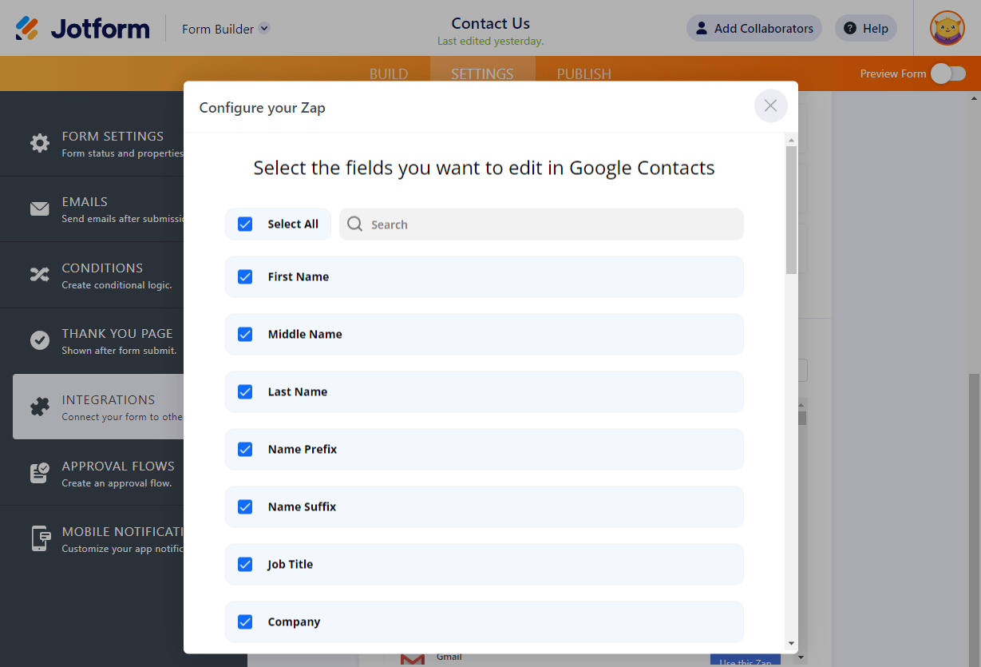Switch to the Publish tab
Viewport: 981px width, 667px height.
coord(583,73)
